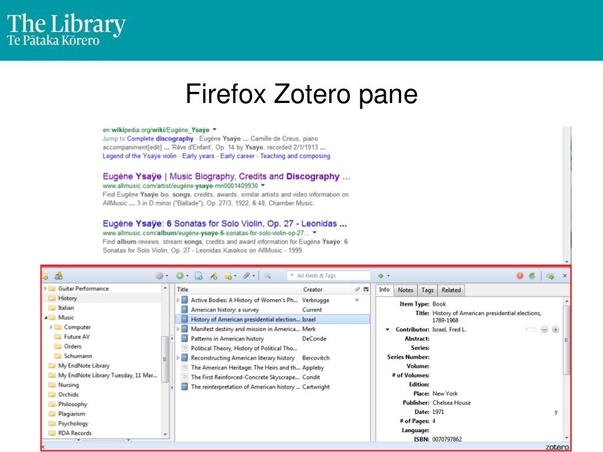The width and height of the screenshot is (603, 452).
Task: Toggle tab mode icon in Zotero toolbar
Action: click(x=551, y=276)
